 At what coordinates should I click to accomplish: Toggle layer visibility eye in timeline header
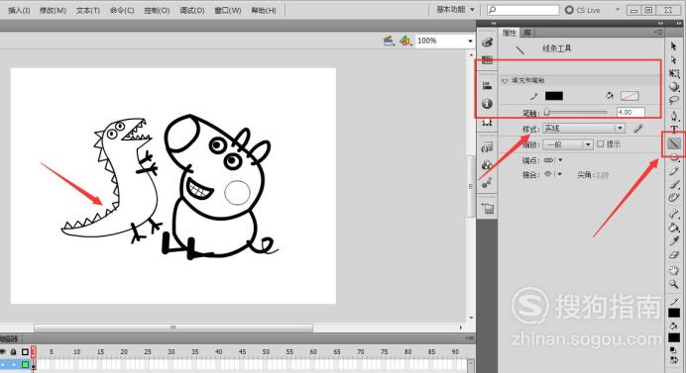(x=3, y=351)
